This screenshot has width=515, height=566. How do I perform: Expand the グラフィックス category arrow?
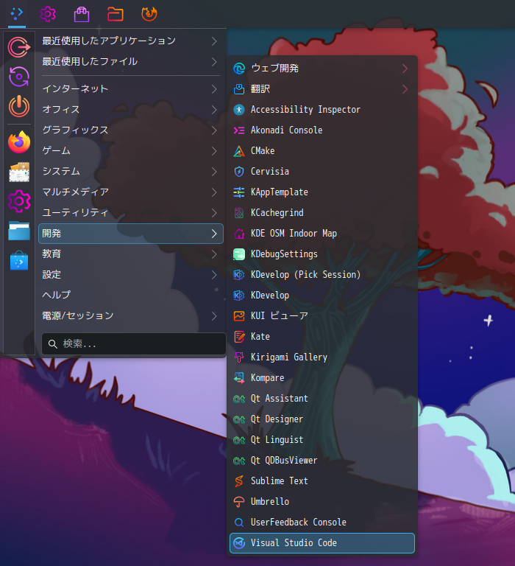point(214,130)
